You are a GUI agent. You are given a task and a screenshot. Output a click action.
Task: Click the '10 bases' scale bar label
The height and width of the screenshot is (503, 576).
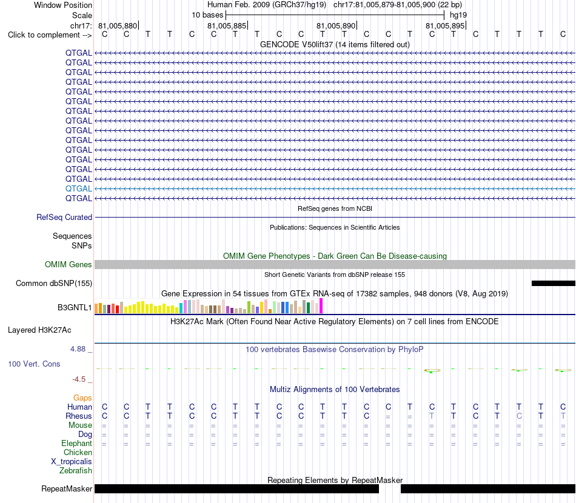point(207,15)
